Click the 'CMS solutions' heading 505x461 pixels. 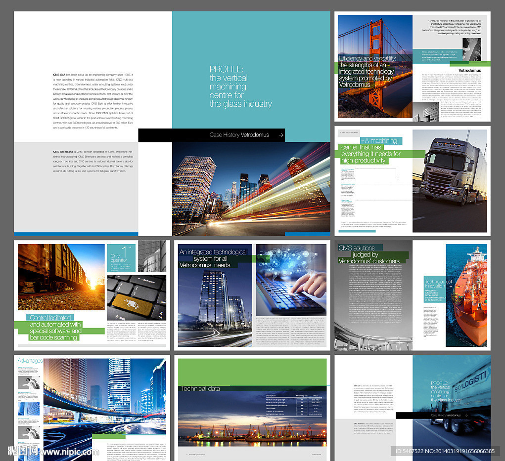click(x=357, y=248)
